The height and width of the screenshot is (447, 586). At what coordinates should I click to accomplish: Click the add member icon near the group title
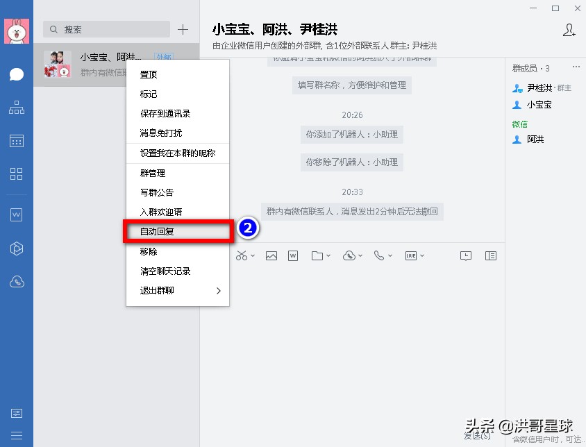[x=569, y=30]
